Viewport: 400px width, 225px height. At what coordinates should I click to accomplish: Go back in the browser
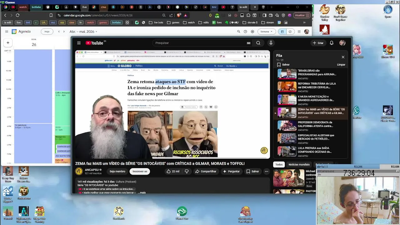point(5,15)
